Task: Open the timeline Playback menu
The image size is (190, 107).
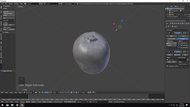Action: [22, 102]
